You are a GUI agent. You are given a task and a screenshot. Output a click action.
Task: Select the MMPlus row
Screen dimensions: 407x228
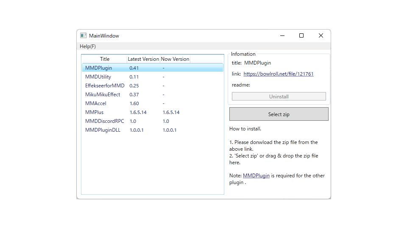click(x=153, y=112)
